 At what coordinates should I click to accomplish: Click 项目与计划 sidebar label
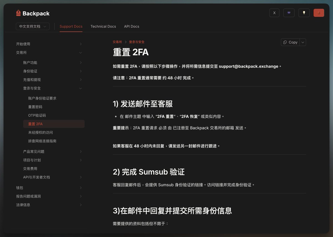point(32,160)
